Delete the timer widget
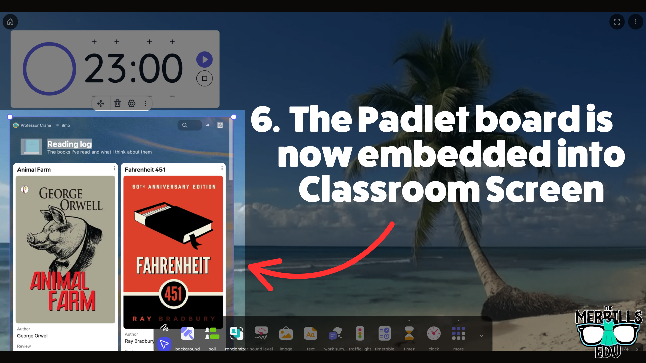 tap(117, 103)
